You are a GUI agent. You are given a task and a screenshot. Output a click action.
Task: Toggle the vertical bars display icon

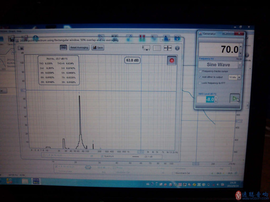tap(157, 48)
